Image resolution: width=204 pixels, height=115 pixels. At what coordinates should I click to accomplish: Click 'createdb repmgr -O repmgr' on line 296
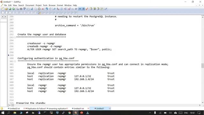click(45, 46)
